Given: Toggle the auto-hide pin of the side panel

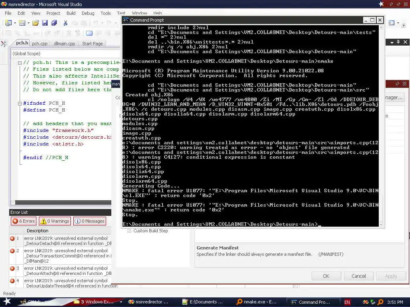Looking at the screenshot, I should click(398, 42).
